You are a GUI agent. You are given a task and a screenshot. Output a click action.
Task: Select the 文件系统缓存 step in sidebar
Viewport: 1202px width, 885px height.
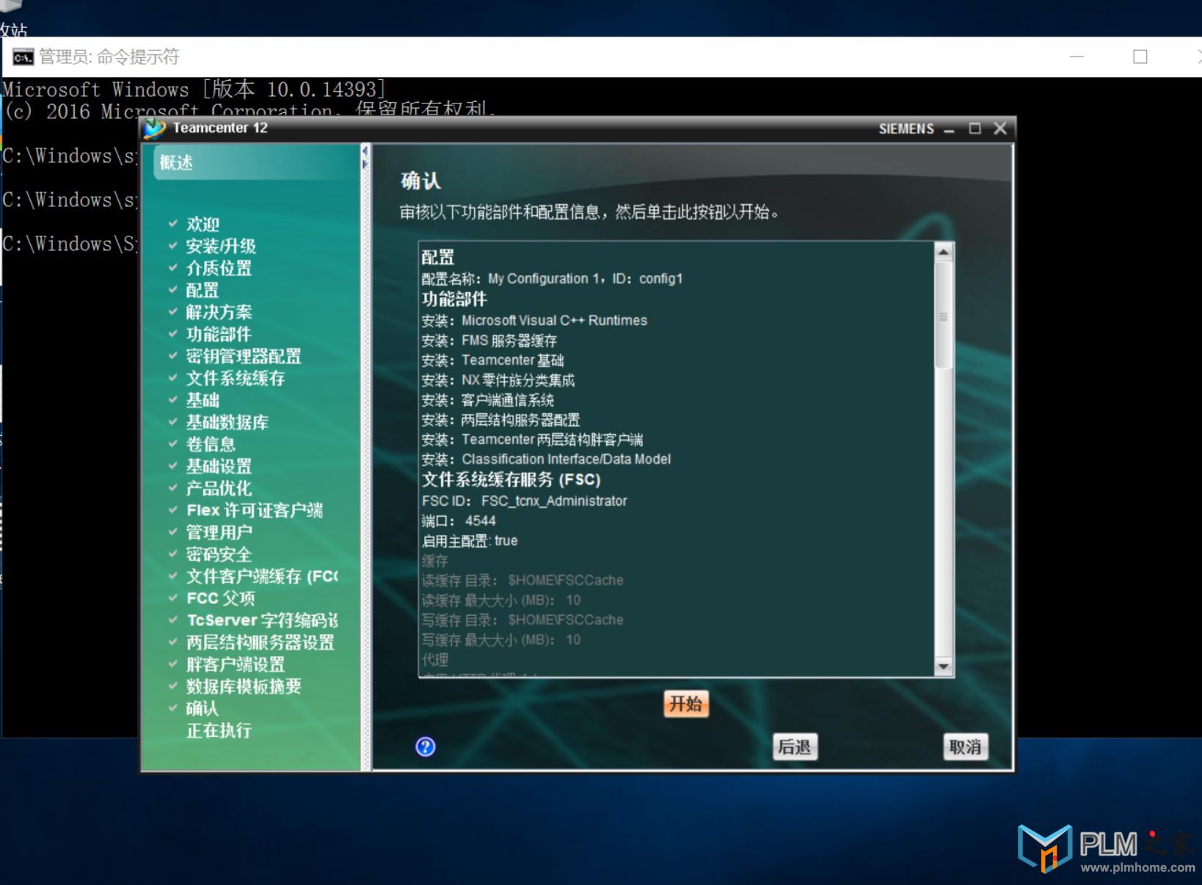[236, 378]
